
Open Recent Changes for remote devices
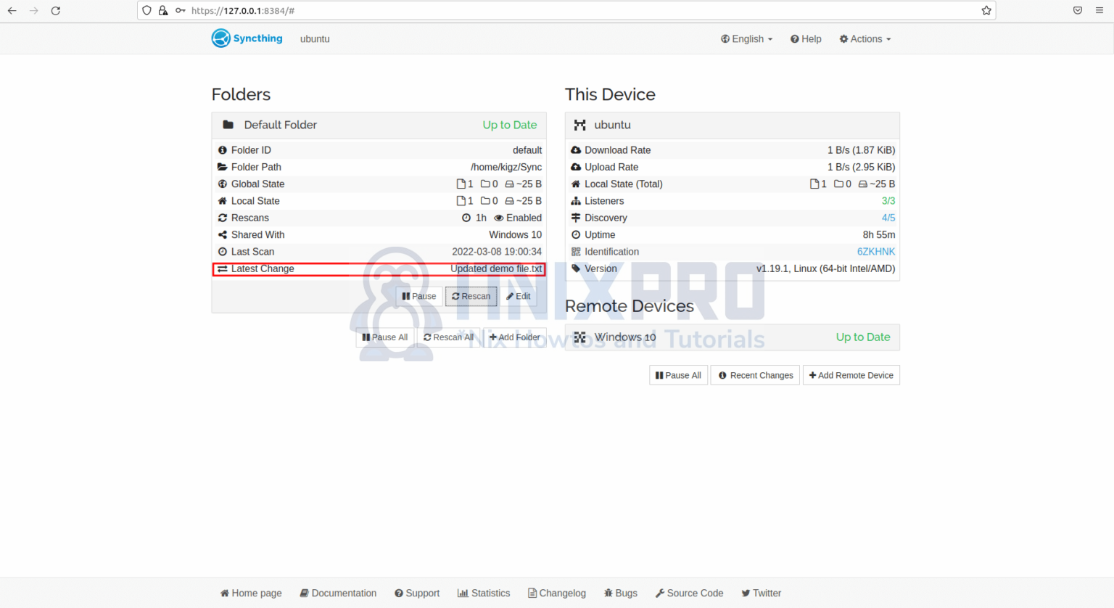[x=754, y=375]
